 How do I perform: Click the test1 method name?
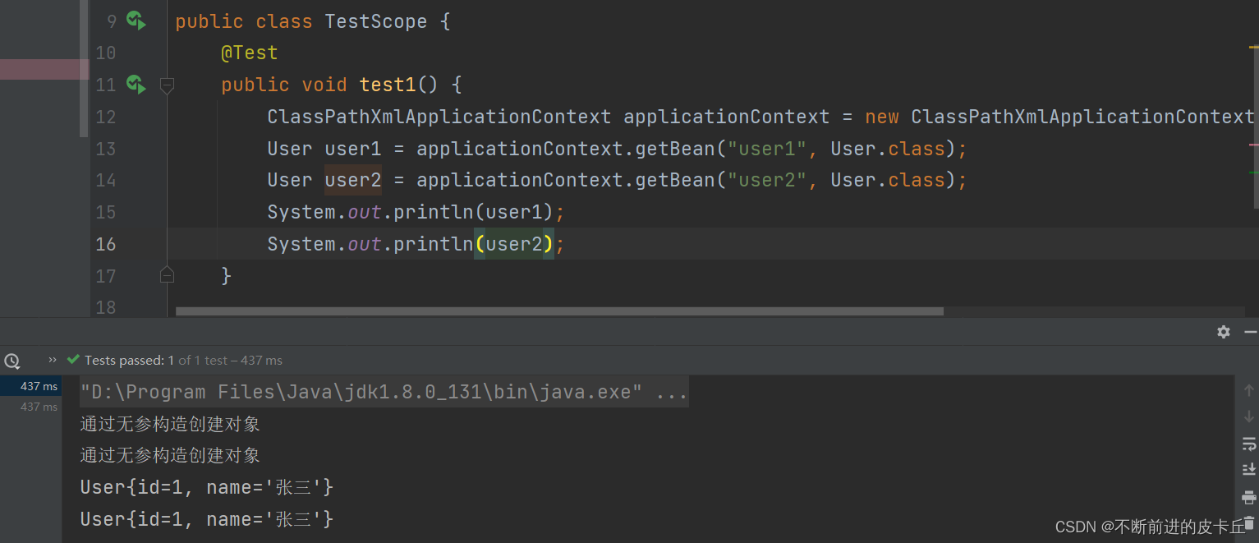(x=388, y=85)
